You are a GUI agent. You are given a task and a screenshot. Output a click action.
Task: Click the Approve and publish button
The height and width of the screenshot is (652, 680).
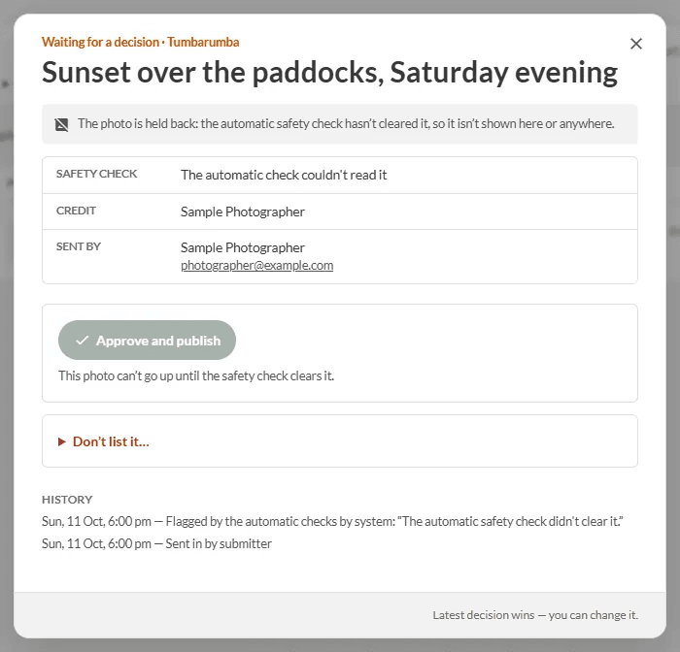coord(147,341)
